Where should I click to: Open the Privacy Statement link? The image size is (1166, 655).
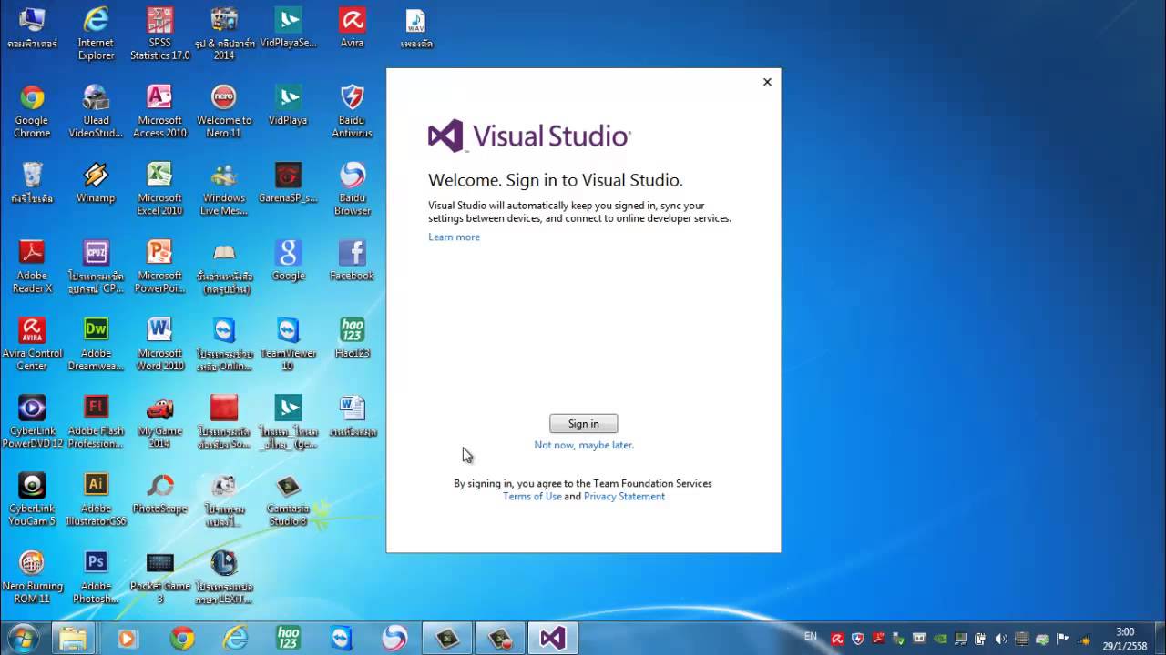(624, 496)
